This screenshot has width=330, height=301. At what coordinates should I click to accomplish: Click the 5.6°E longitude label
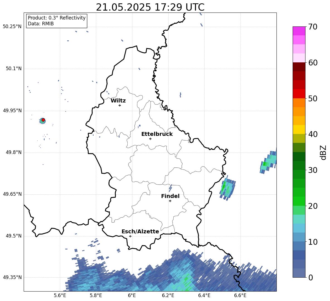coord(60,295)
